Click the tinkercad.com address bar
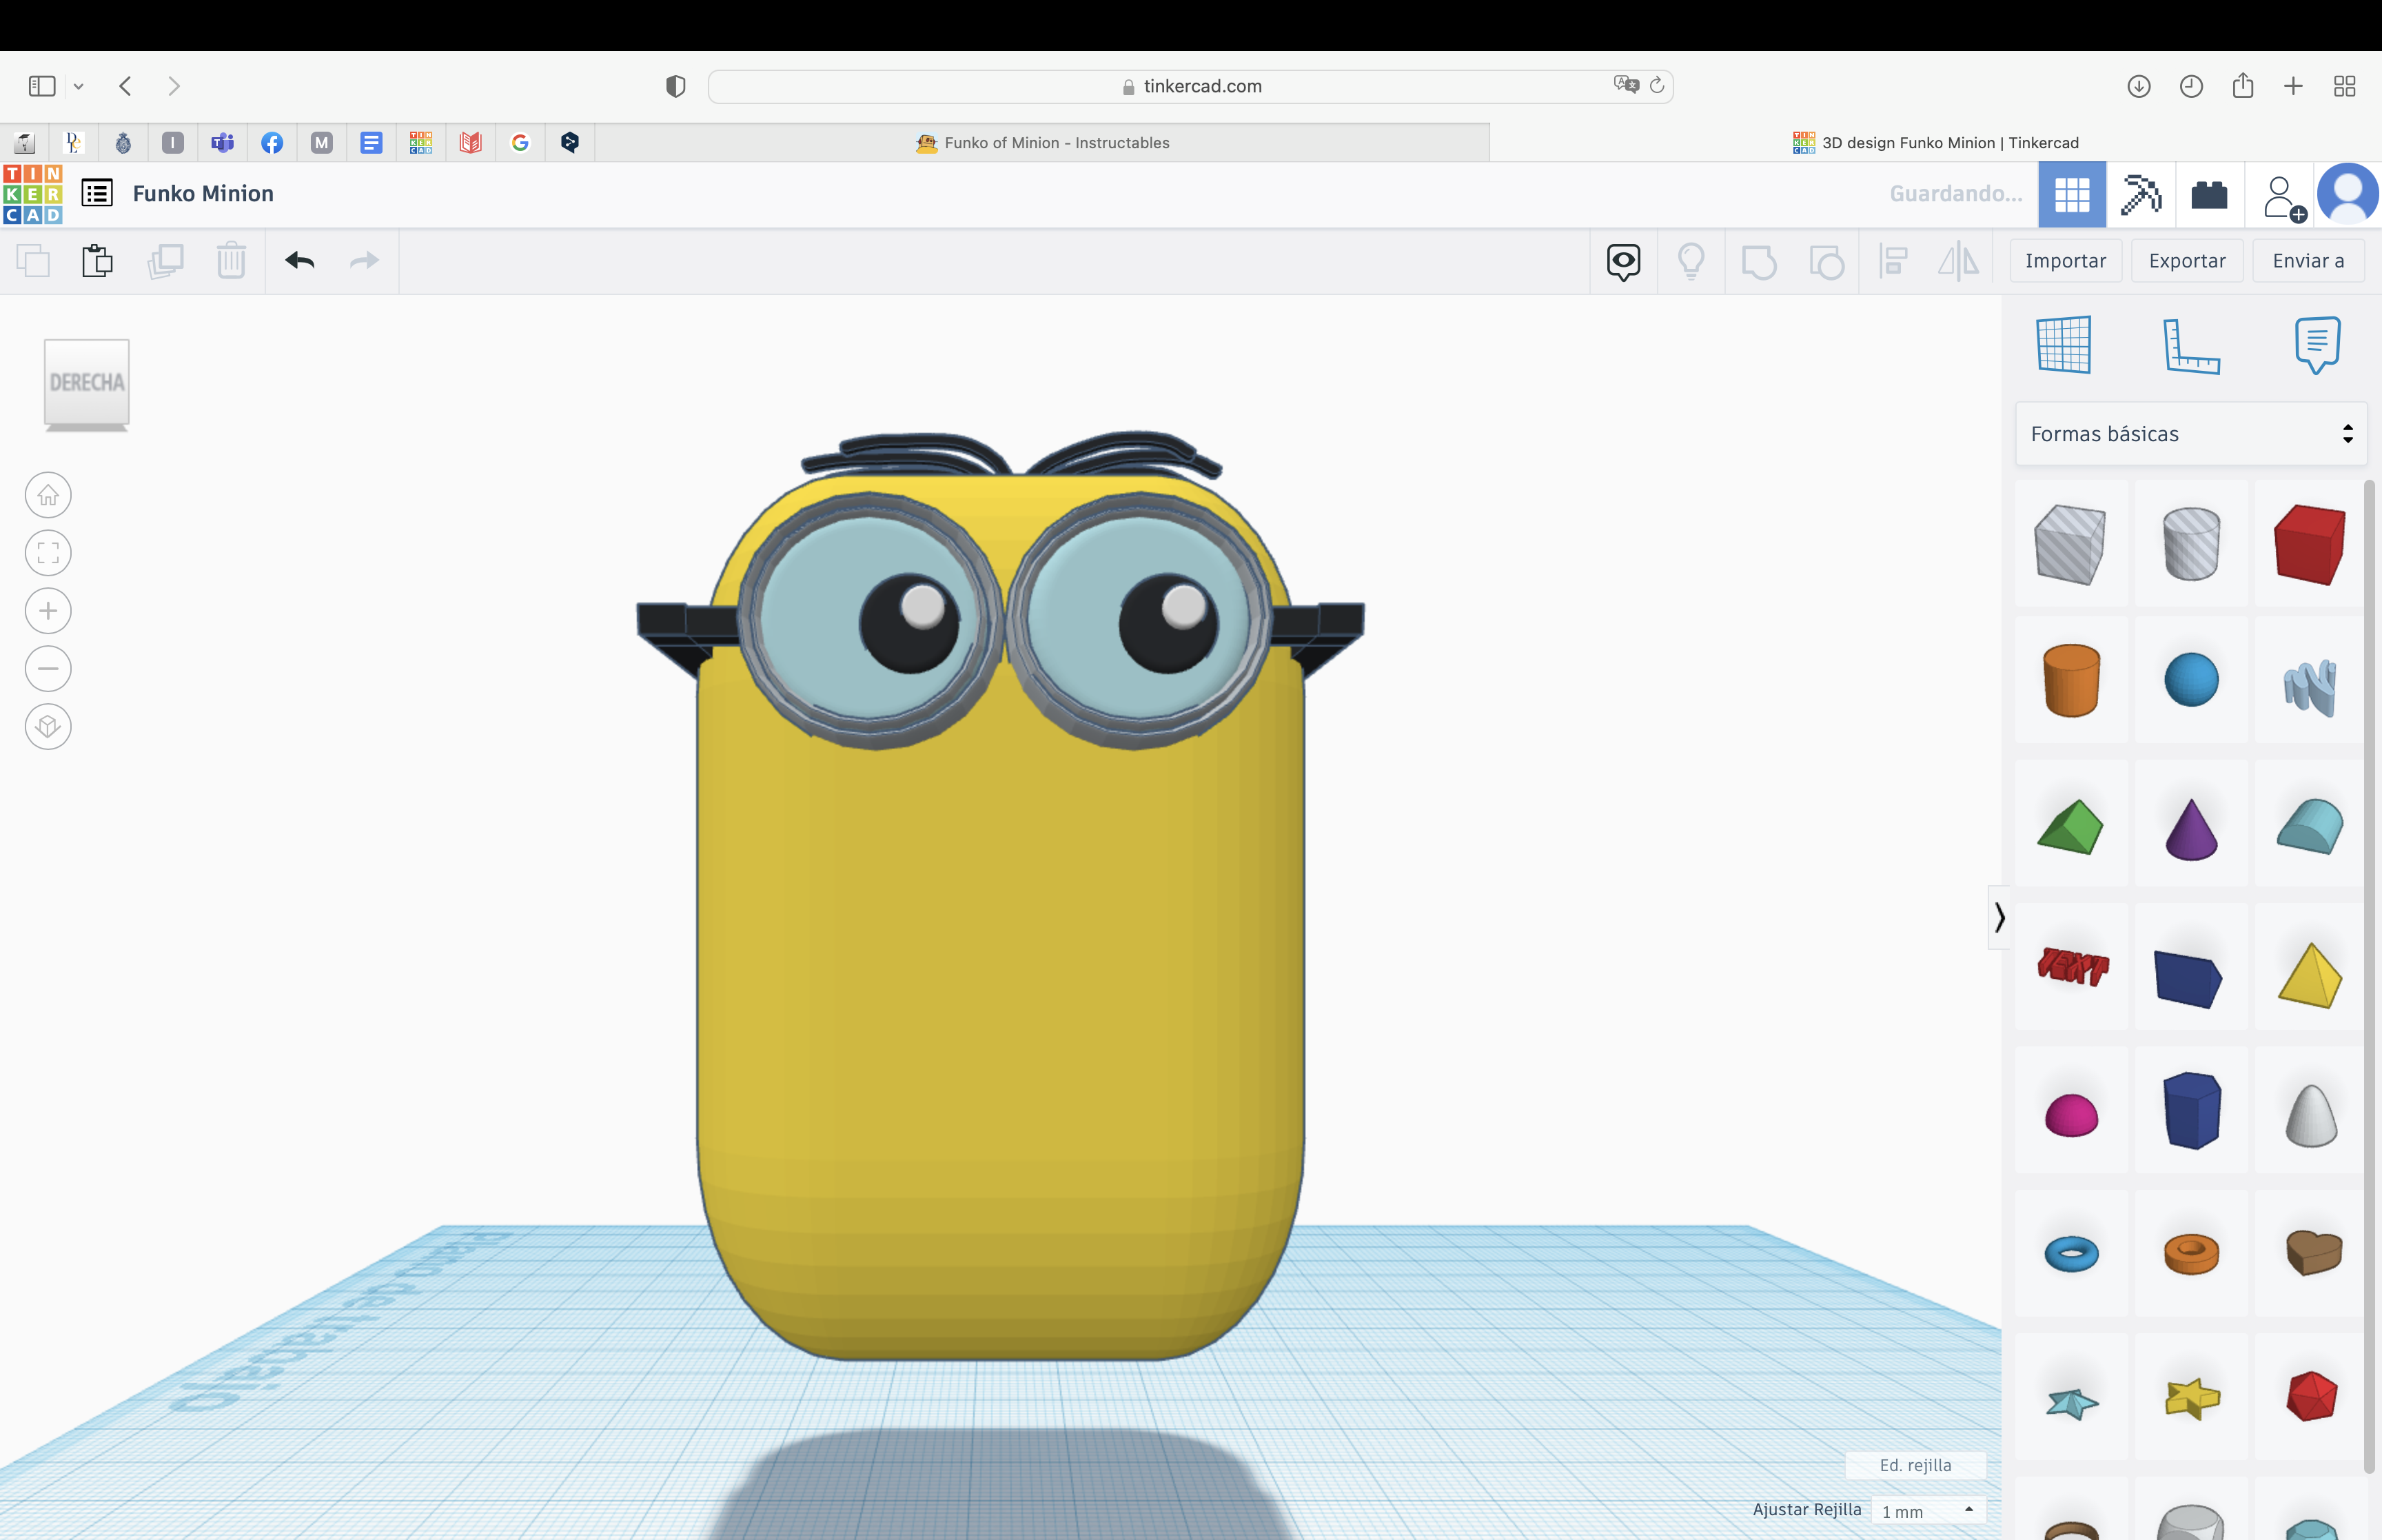This screenshot has height=1540, width=2382. (x=1190, y=86)
